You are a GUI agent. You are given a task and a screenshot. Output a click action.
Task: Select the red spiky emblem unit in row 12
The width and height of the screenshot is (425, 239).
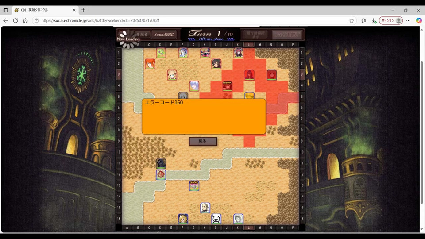[x=161, y=175]
